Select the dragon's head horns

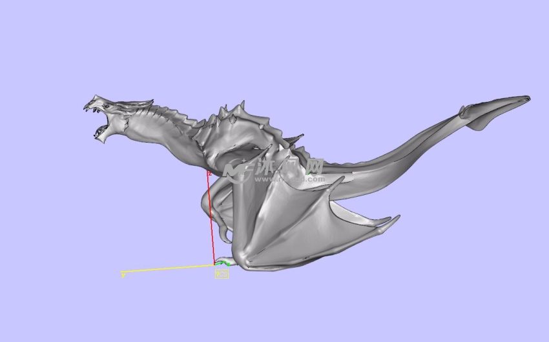(139, 103)
